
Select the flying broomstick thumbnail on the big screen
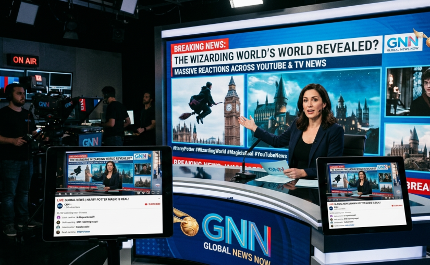(x=207, y=111)
